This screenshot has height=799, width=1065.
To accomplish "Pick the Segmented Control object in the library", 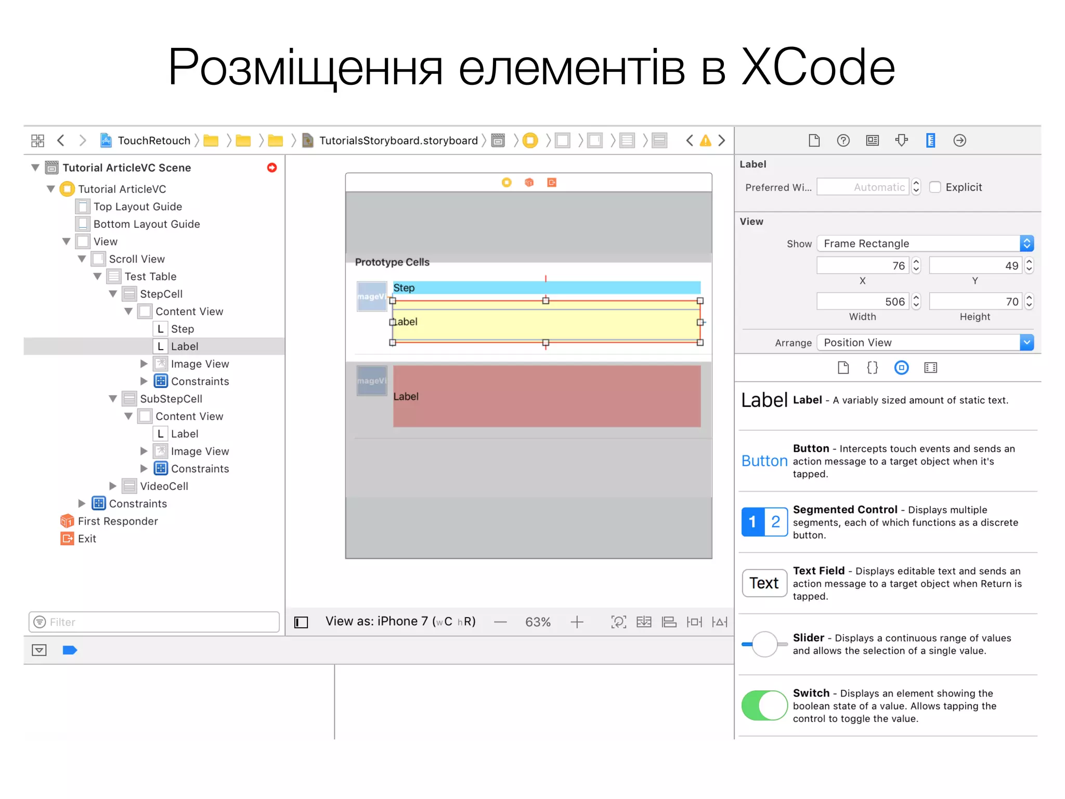I will coord(888,522).
